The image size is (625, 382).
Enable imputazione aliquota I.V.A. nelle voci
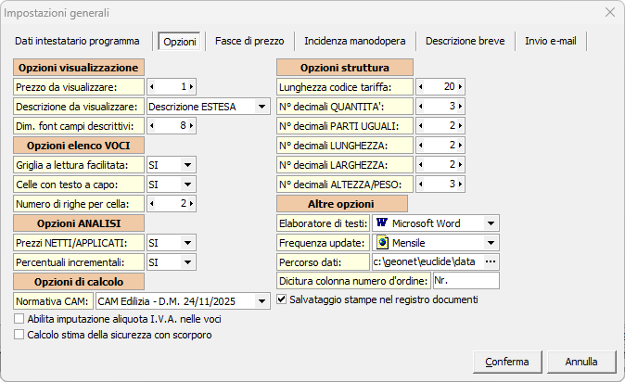(x=19, y=319)
